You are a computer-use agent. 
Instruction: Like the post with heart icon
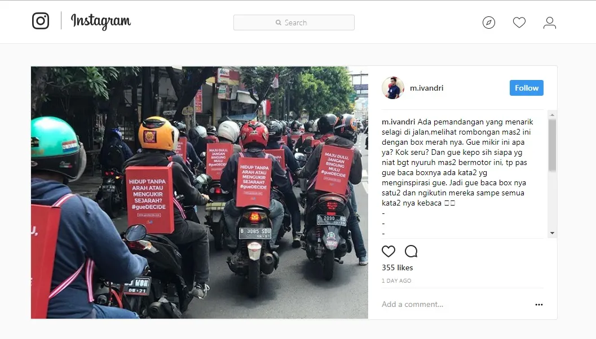(x=388, y=251)
